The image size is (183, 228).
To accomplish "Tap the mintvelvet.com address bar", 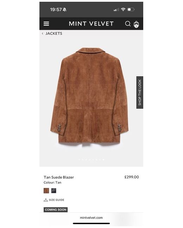I will tap(91, 218).
